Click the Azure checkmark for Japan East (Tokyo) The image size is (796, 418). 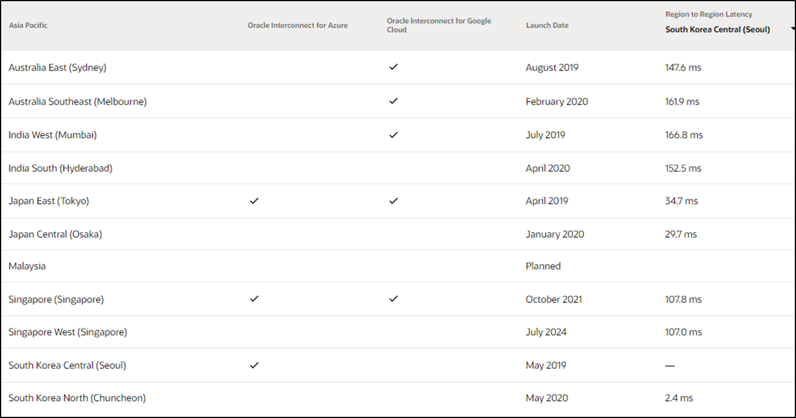coord(254,201)
